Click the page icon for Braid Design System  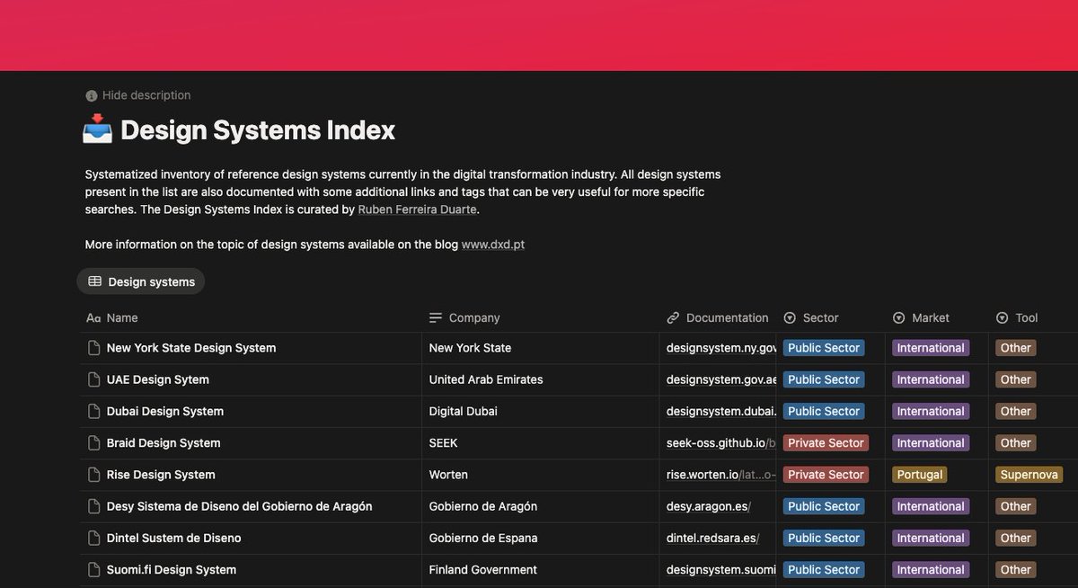pos(93,442)
